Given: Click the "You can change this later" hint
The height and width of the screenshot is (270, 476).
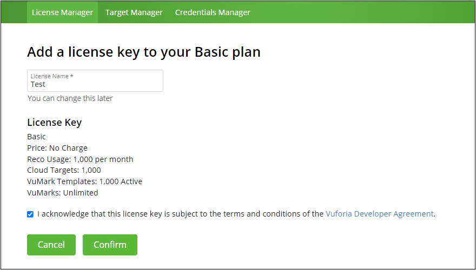Looking at the screenshot, I should tap(70, 98).
